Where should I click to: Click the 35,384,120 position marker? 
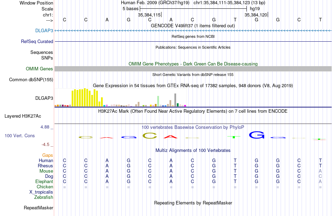coord(256,15)
